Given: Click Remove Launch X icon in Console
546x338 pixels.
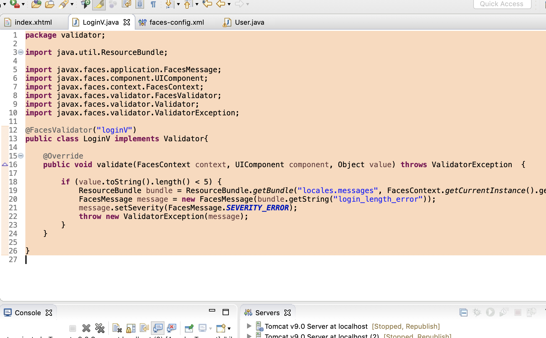Looking at the screenshot, I should 86,328.
